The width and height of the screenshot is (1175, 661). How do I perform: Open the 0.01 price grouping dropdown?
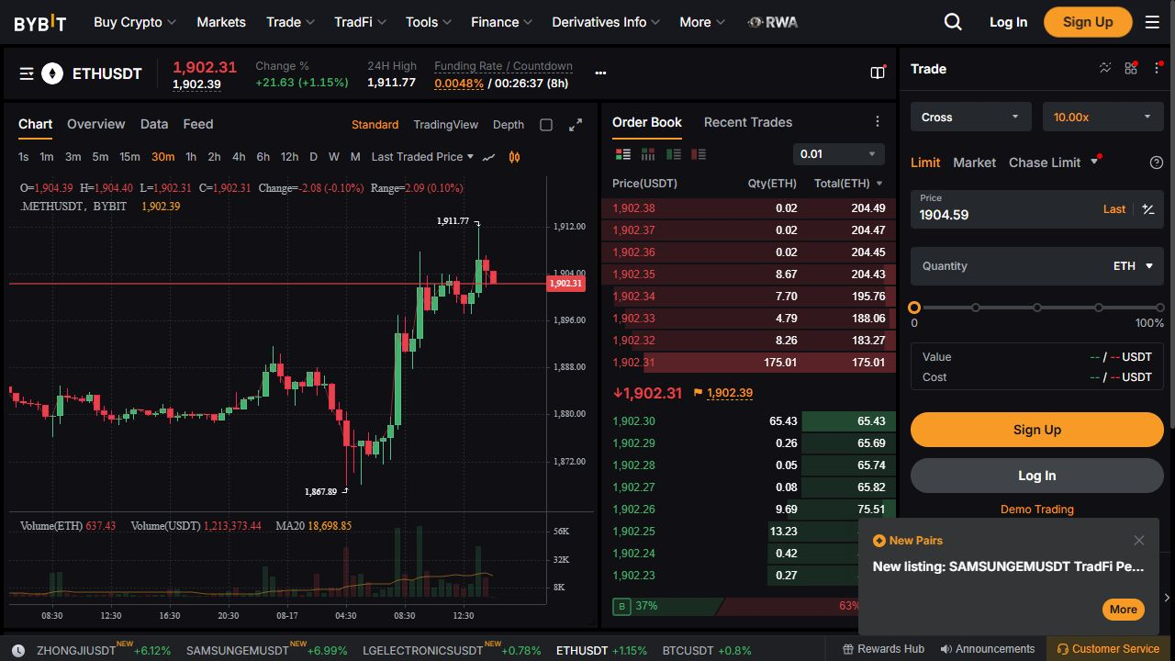tap(839, 154)
